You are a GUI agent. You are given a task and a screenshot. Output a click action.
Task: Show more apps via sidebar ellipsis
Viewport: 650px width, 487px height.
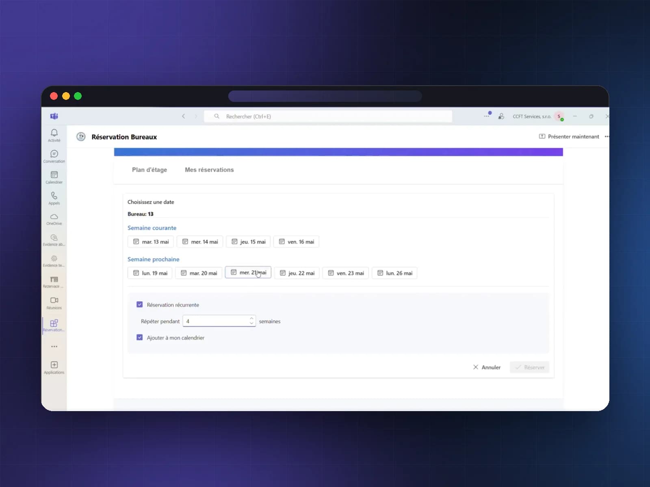coord(54,347)
